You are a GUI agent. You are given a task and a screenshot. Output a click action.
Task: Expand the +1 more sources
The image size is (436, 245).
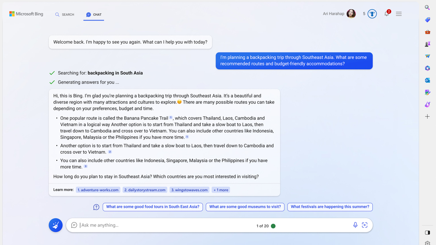coord(221,190)
